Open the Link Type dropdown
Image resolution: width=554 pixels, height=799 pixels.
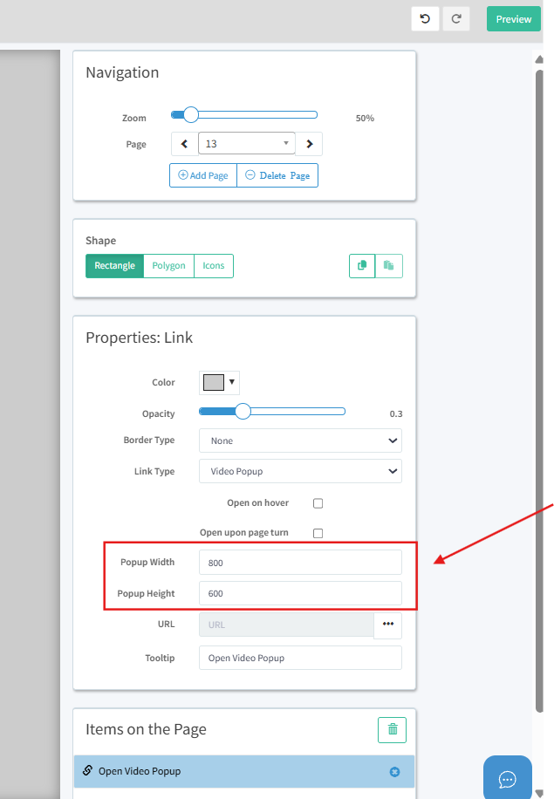(300, 471)
